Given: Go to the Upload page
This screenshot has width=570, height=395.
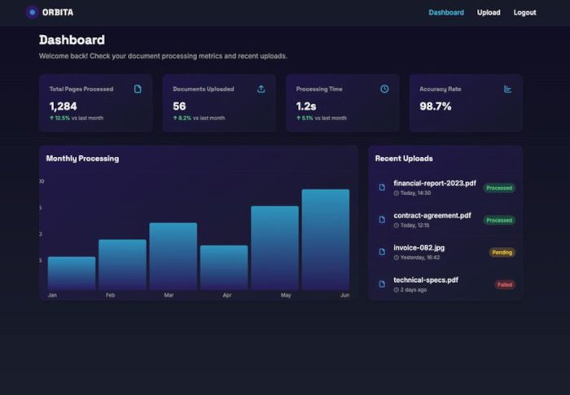Looking at the screenshot, I should 489,13.
